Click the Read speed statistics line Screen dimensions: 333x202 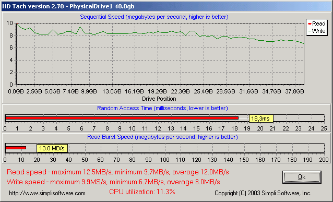[x=117, y=172]
